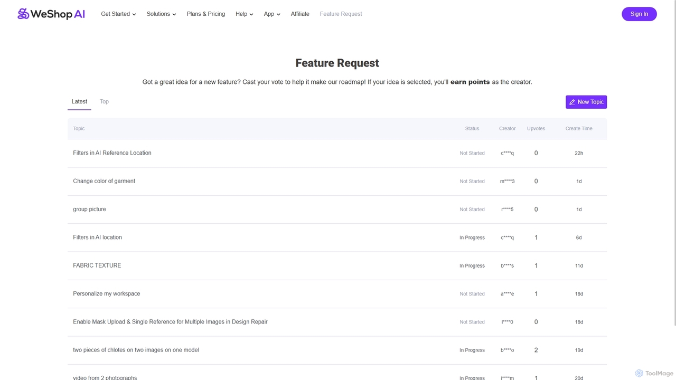Go to Plans & Pricing
The height and width of the screenshot is (380, 676).
pyautogui.click(x=206, y=14)
